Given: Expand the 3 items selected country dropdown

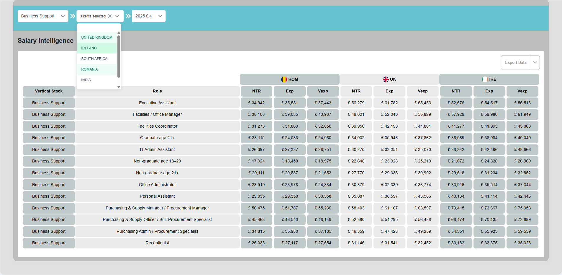Looking at the screenshot, I should coord(117,16).
